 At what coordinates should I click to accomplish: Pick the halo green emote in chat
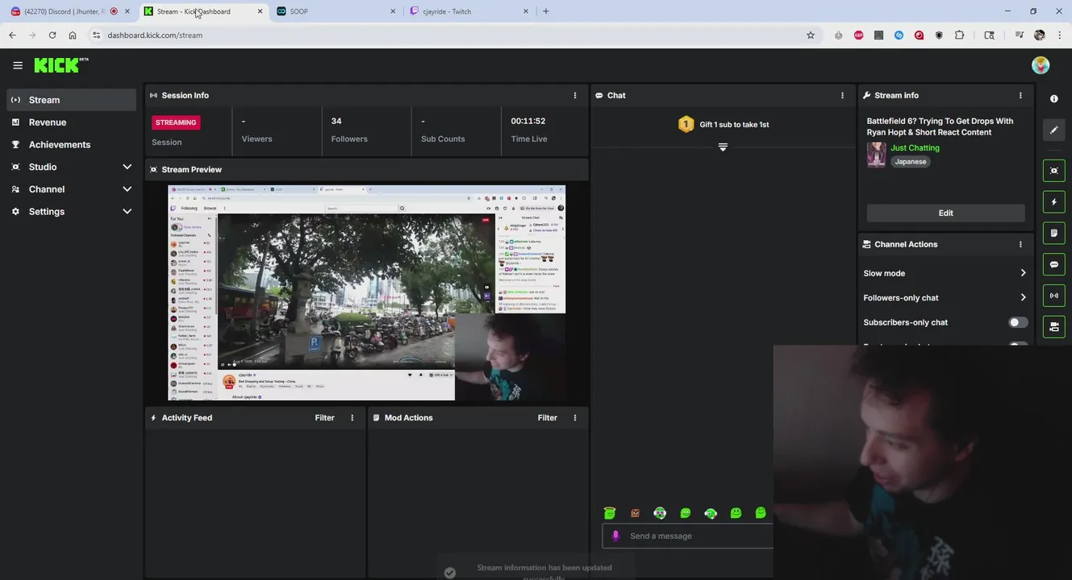click(x=610, y=513)
